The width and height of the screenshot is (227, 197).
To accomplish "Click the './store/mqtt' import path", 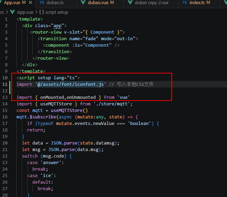I will [112, 104].
